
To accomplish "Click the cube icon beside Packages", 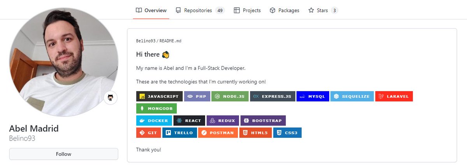I will point(272,10).
